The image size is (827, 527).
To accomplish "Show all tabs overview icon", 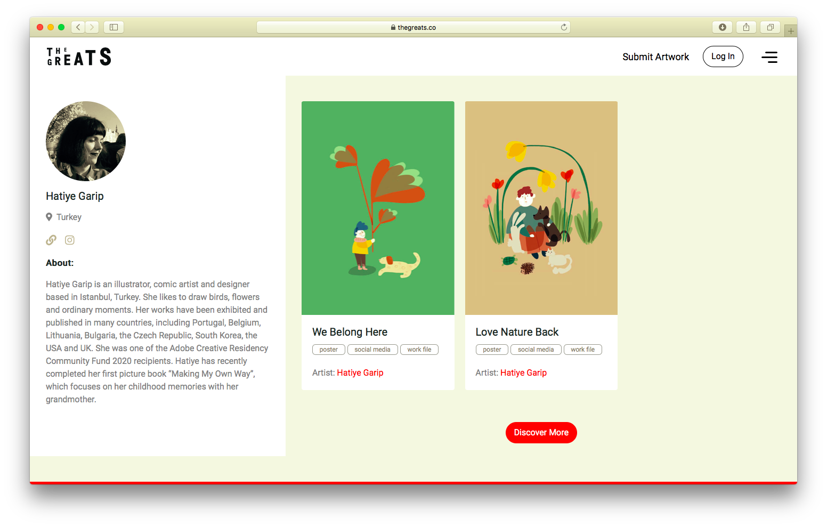I will [x=771, y=27].
